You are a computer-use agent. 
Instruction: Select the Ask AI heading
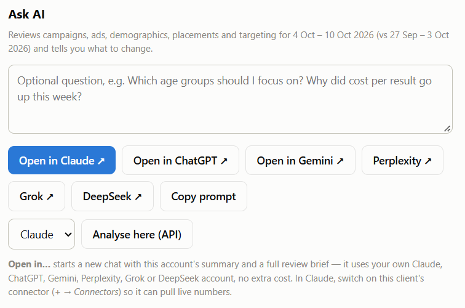click(26, 14)
